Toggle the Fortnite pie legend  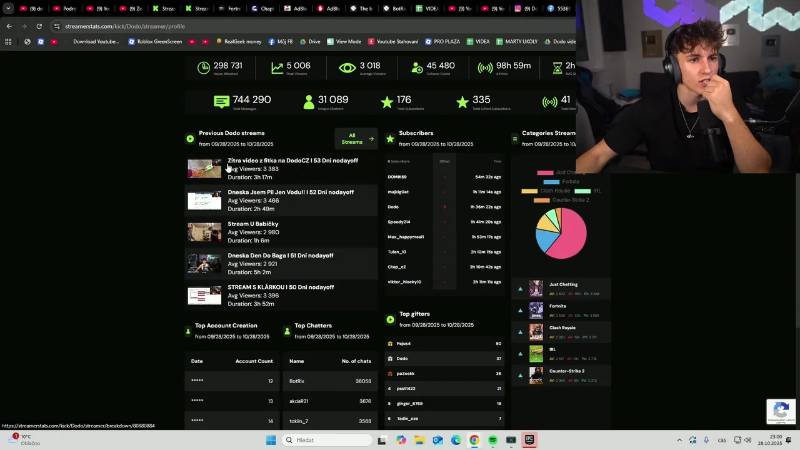click(x=561, y=181)
